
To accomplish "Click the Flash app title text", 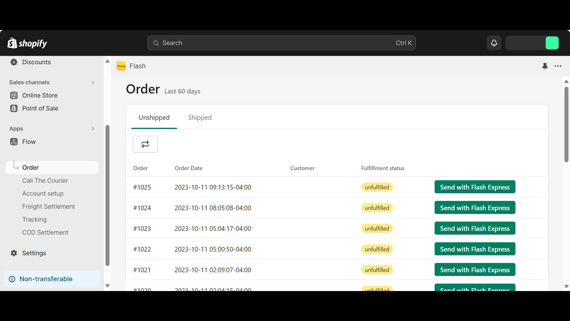I will coord(138,66).
